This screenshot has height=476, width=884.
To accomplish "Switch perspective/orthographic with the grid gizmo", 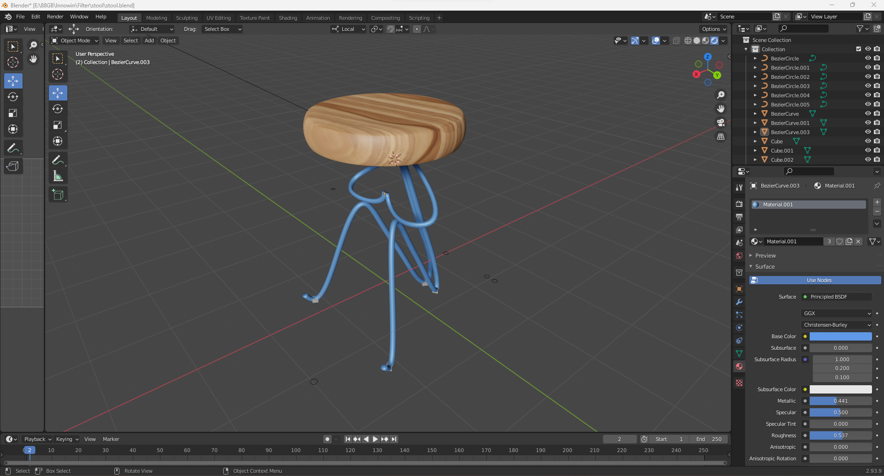I will pyautogui.click(x=720, y=136).
